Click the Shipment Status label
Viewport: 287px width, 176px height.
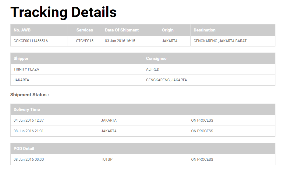point(30,95)
